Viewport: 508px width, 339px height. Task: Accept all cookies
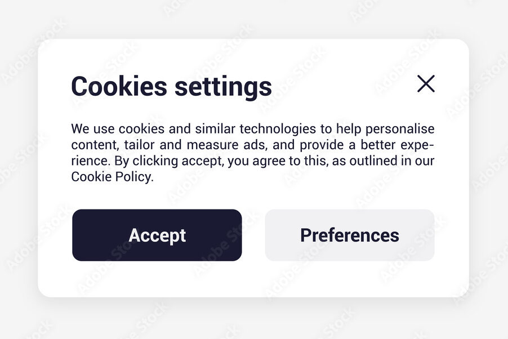(x=157, y=235)
